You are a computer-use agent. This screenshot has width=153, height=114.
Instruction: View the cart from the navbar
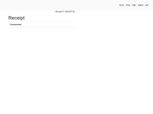(x=147, y=5)
